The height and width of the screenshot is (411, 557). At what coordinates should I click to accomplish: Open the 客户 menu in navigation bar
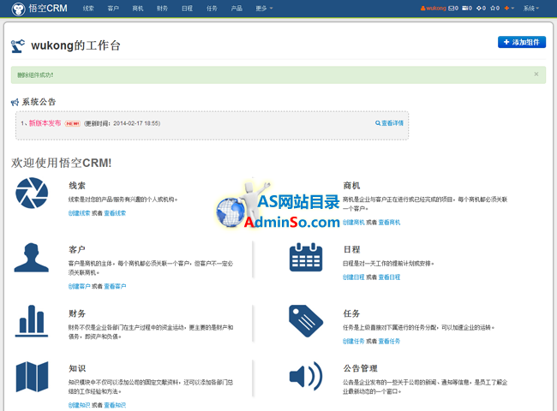(x=113, y=9)
